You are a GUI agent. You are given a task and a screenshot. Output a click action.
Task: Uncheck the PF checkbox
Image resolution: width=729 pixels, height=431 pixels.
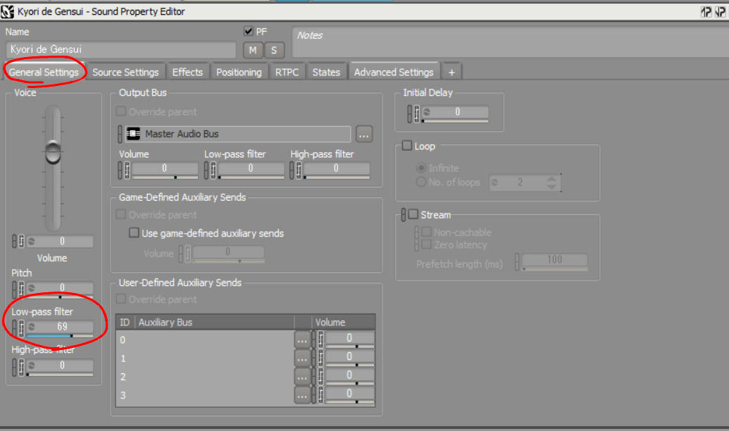coord(248,32)
